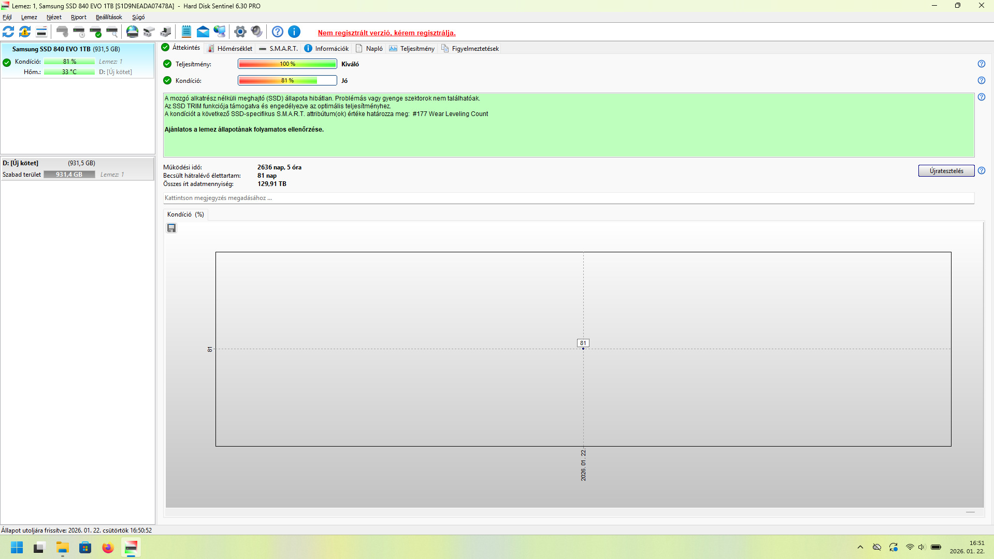Click the blue info toolbar icon
Viewport: 994px width, 559px height.
294,32
